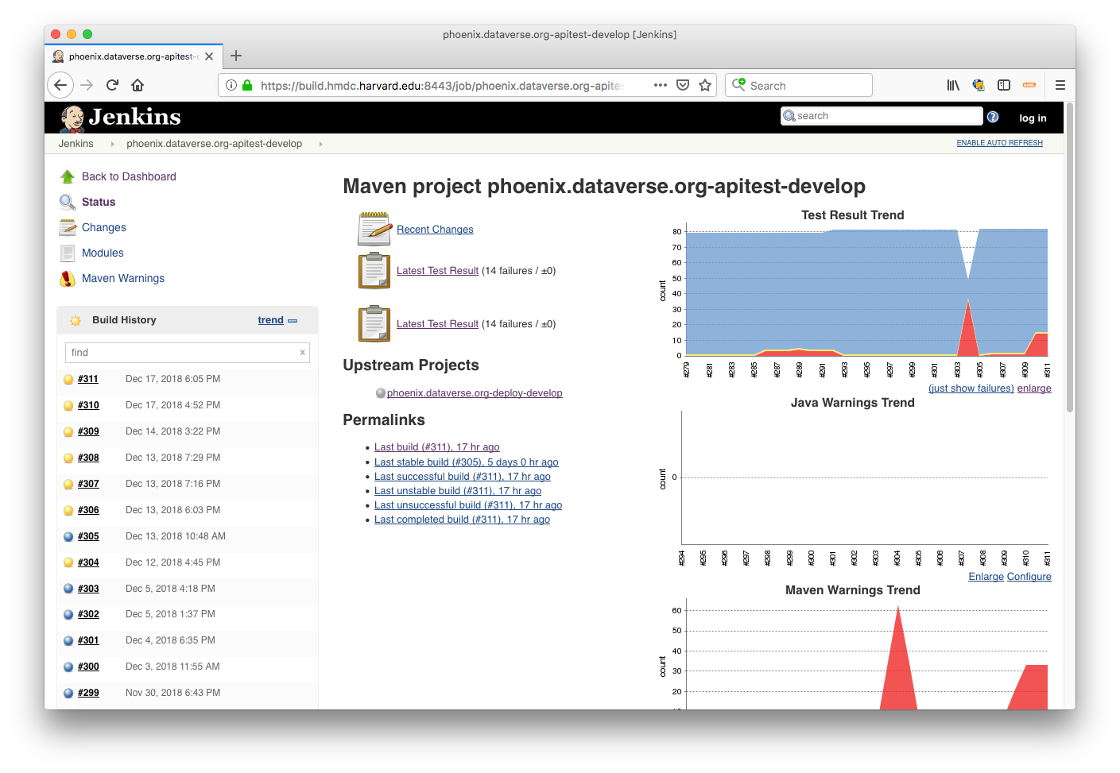Image resolution: width=1120 pixels, height=773 pixels.
Task: Click Build History sun weather icon
Action: [76, 321]
